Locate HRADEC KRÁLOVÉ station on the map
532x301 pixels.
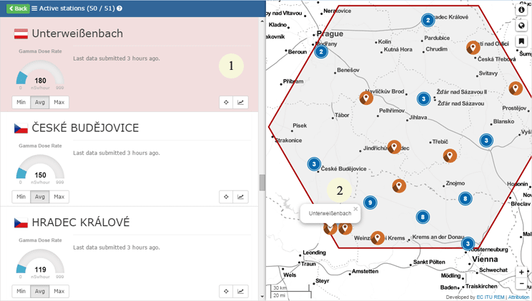coord(226,291)
